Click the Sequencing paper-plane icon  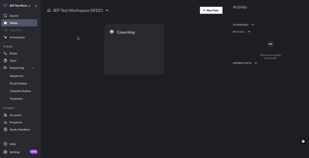(5, 68)
